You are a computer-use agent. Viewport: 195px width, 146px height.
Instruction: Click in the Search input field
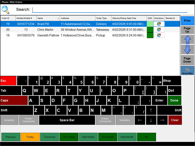(x=109, y=10)
